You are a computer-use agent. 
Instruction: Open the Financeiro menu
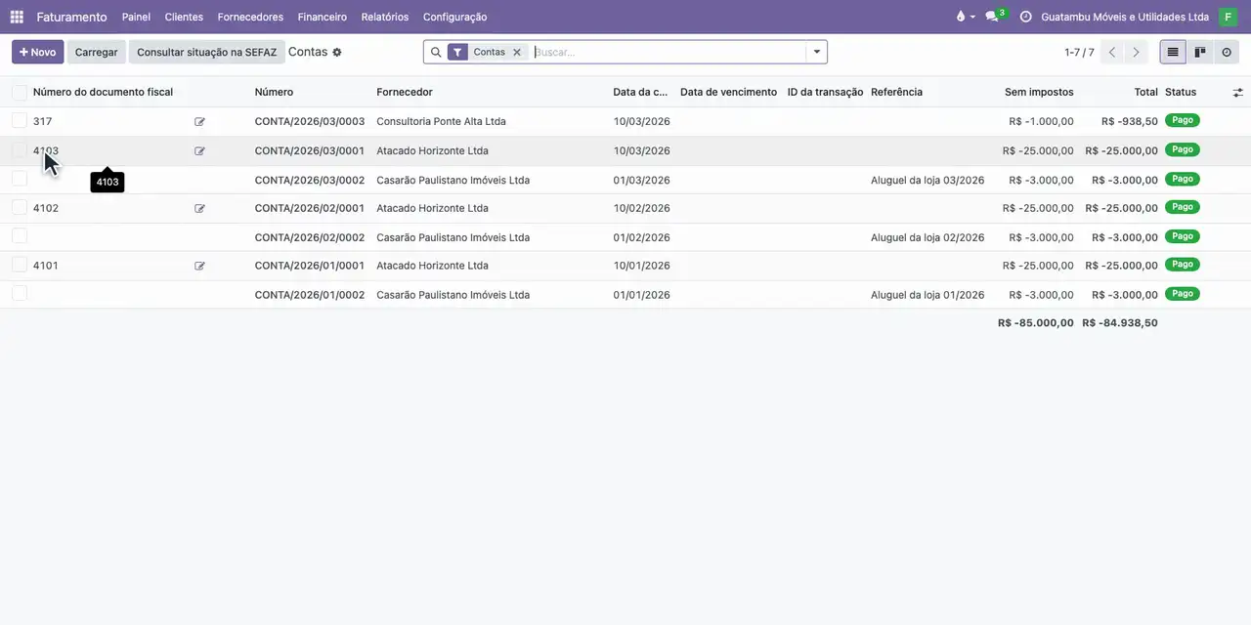[323, 17]
